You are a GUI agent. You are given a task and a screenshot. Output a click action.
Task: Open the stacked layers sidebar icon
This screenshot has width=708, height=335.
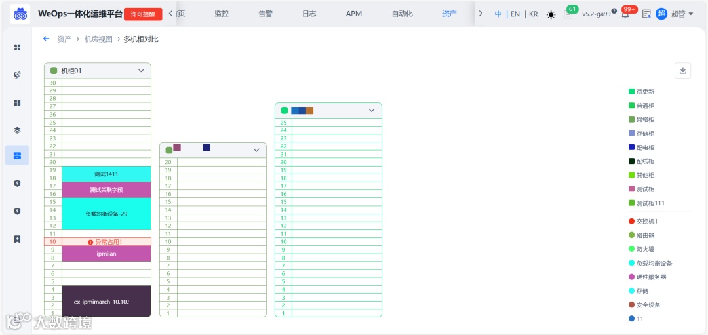coord(17,130)
